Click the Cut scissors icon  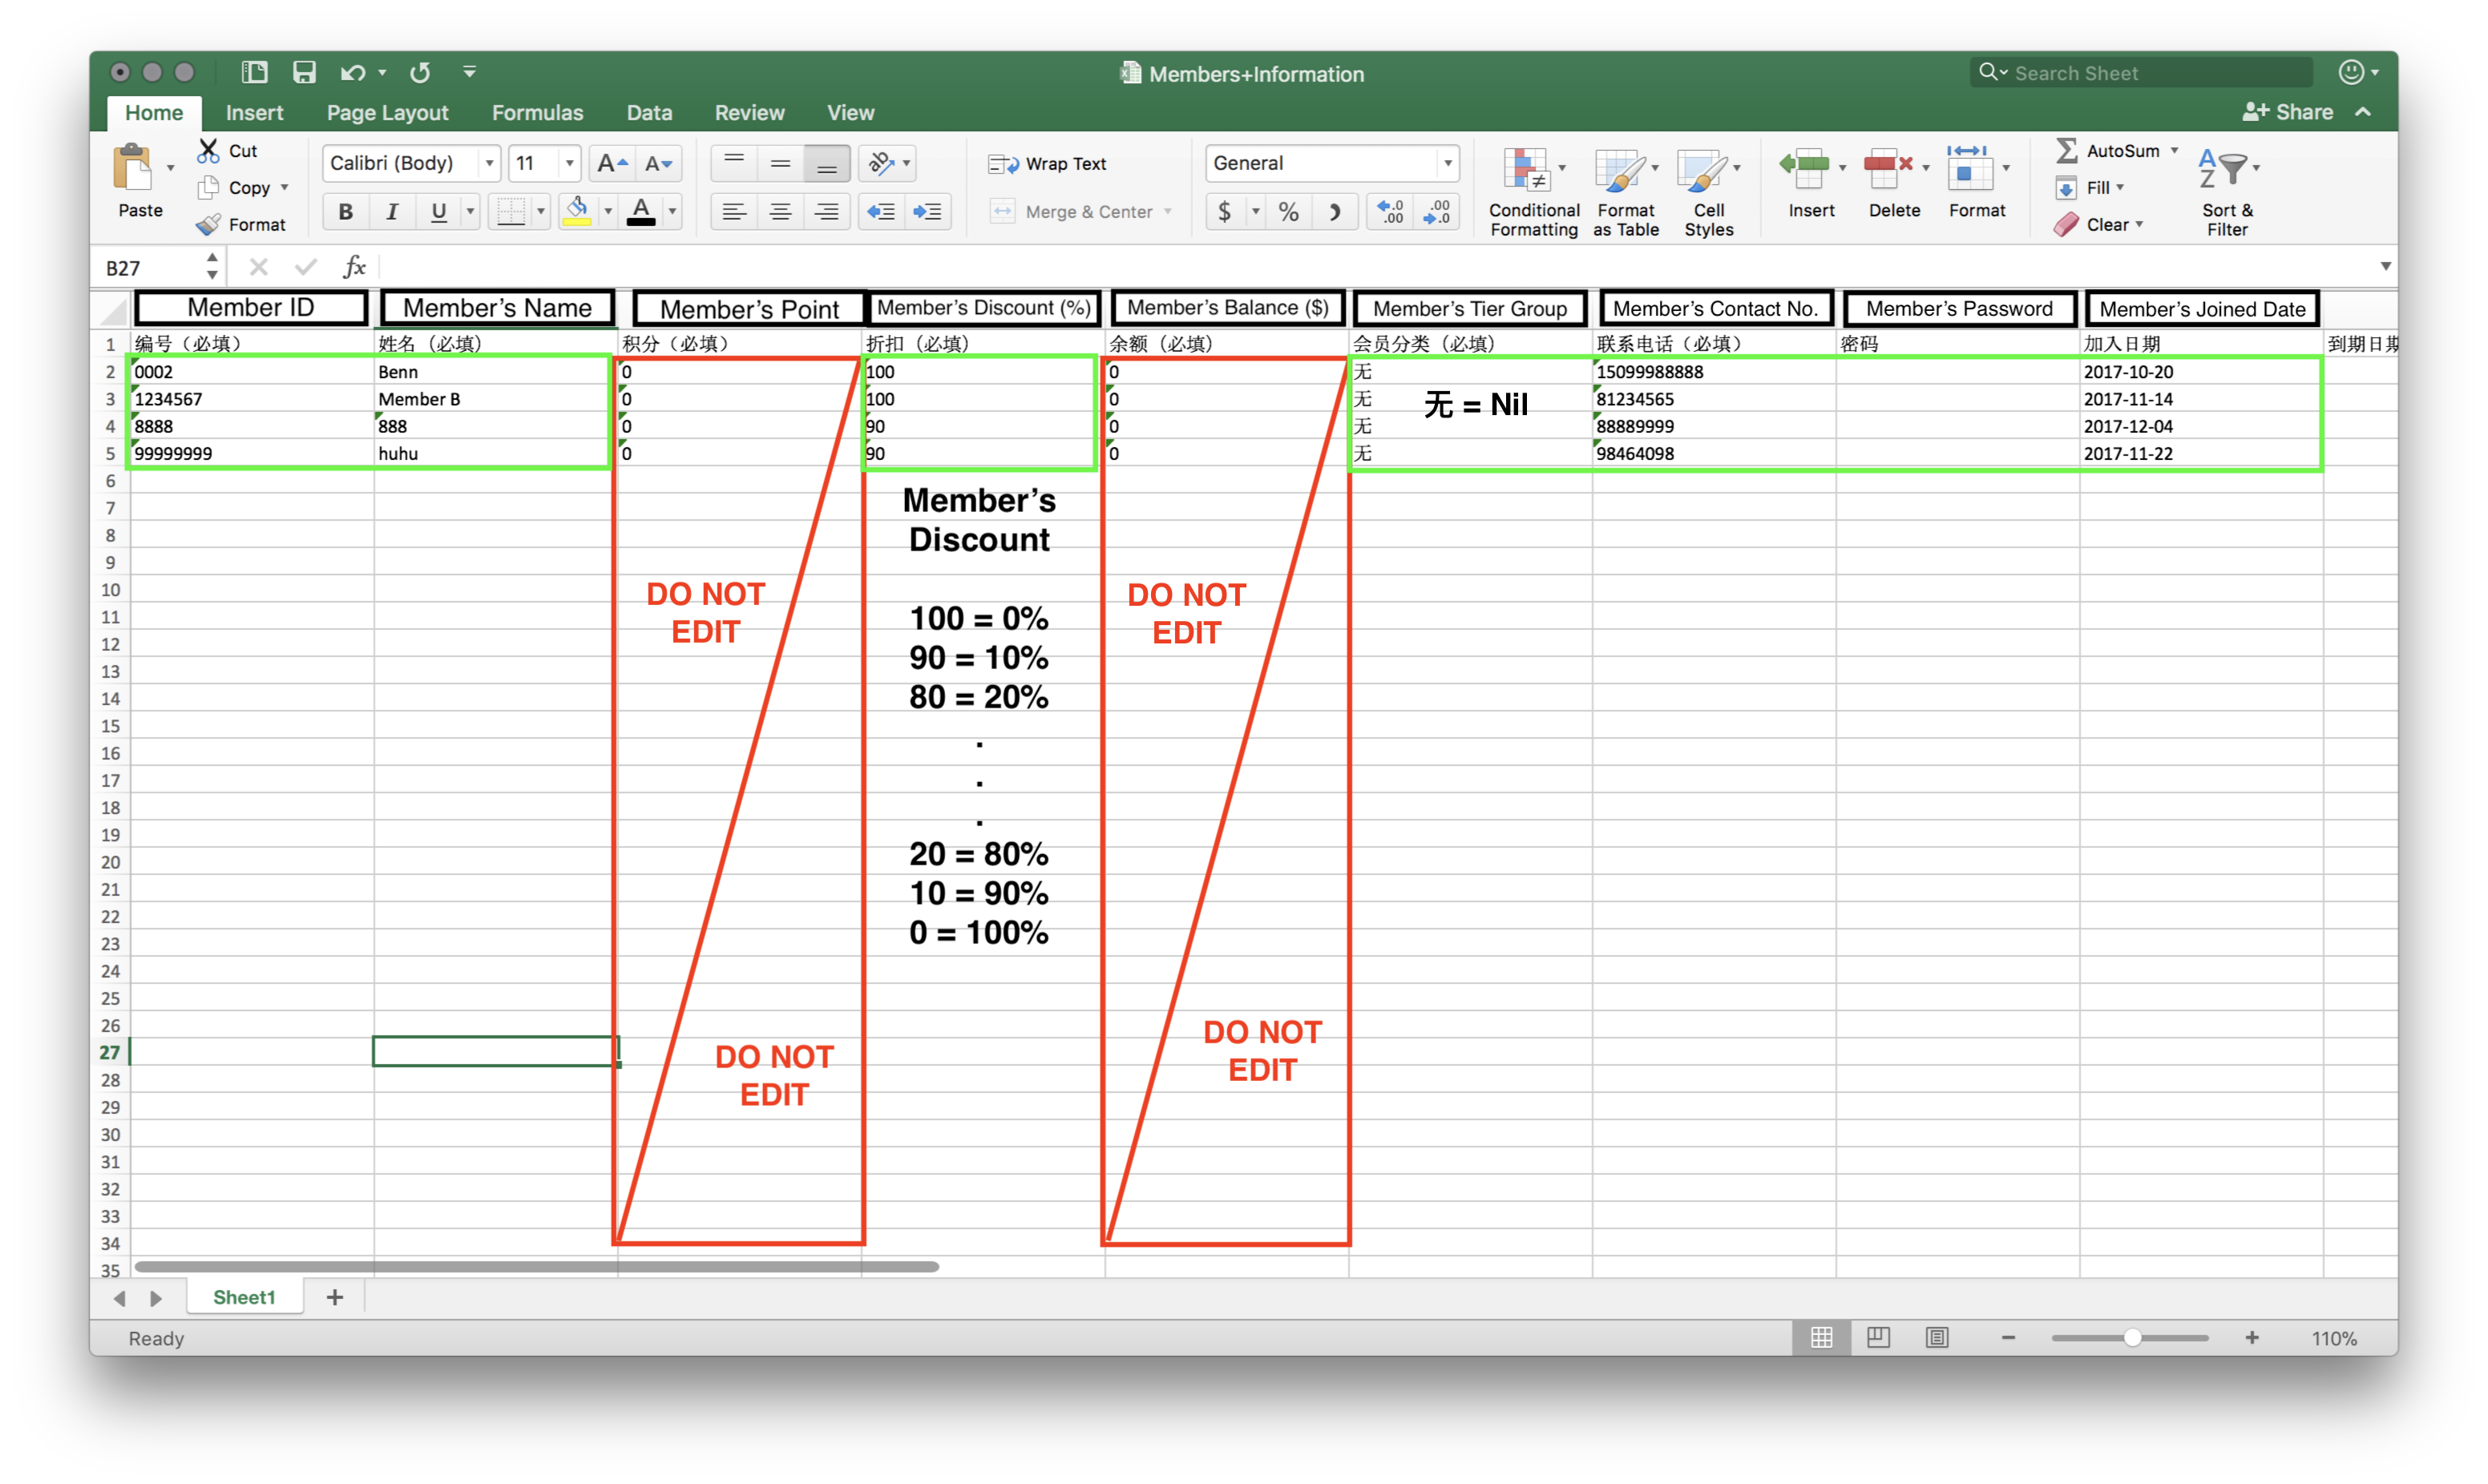208,151
